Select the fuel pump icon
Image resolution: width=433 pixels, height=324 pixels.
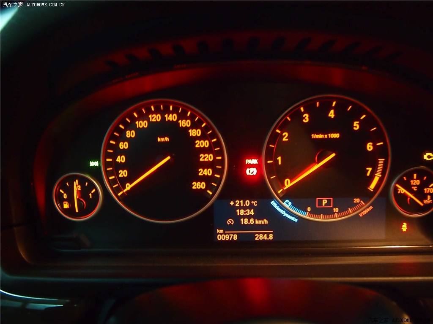click(66, 205)
